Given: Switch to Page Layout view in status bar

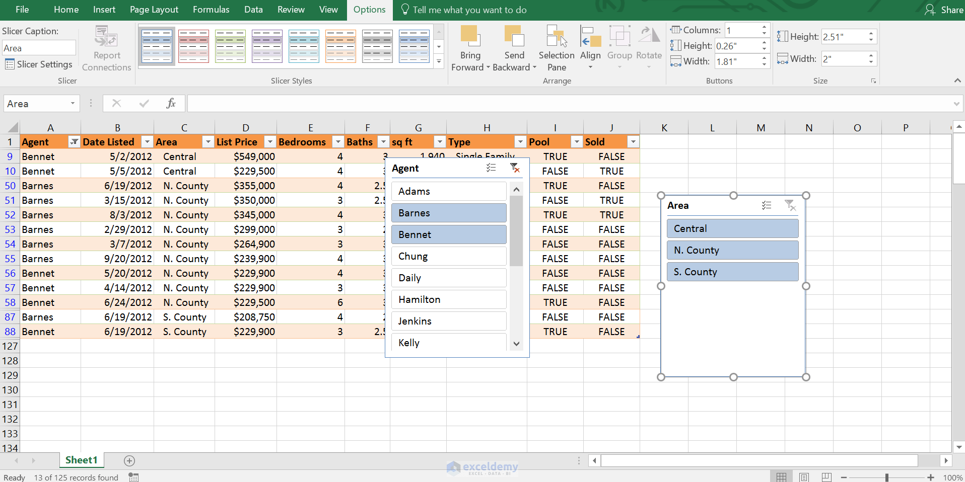Looking at the screenshot, I should click(x=804, y=476).
